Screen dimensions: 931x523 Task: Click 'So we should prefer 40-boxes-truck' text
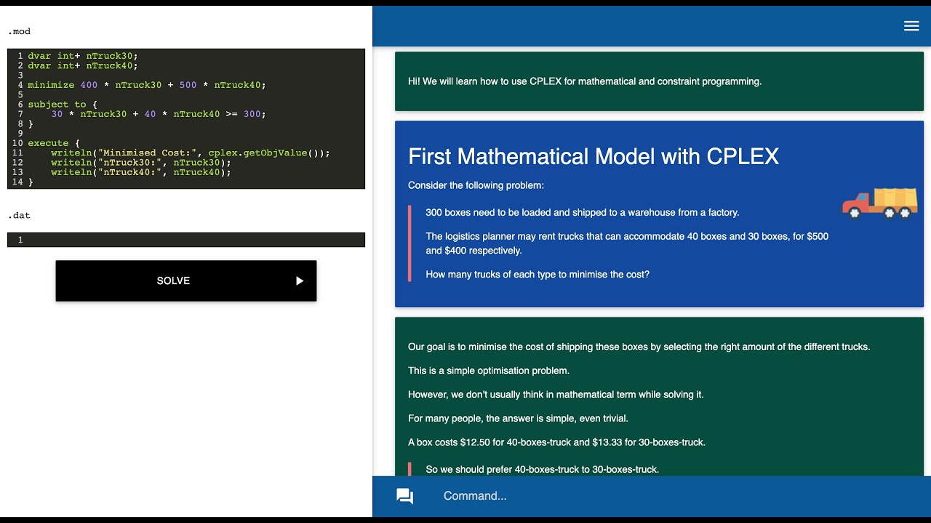click(542, 469)
